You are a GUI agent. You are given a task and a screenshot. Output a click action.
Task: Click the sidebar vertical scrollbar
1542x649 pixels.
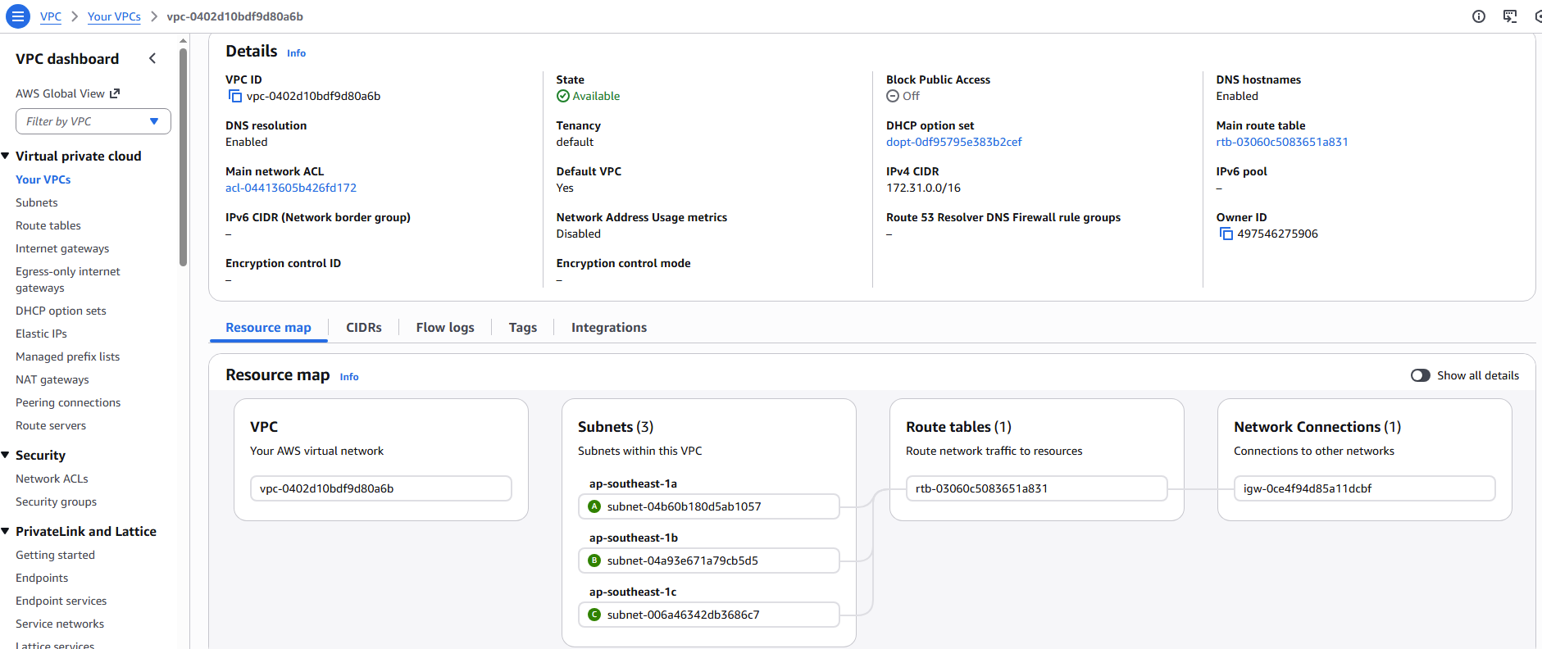[x=183, y=156]
